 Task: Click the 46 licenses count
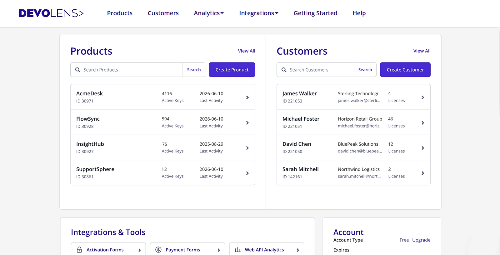[x=391, y=119]
